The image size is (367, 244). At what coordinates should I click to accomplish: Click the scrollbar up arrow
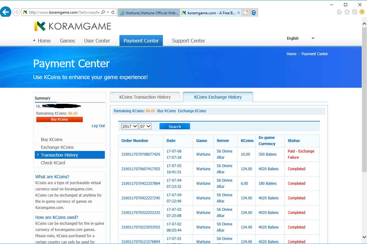click(x=364, y=24)
